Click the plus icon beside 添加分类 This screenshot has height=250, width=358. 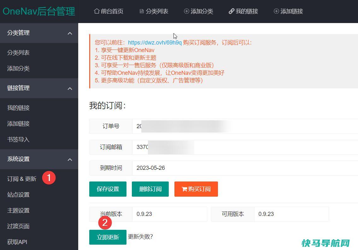coord(186,11)
